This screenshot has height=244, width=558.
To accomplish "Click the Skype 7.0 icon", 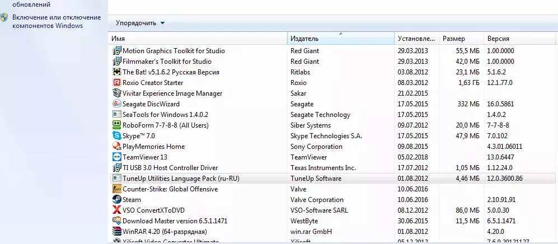I will point(117,136).
